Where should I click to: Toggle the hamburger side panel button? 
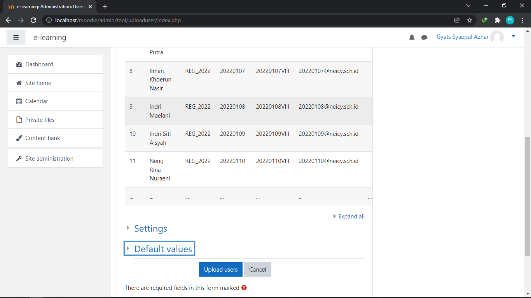tap(16, 37)
